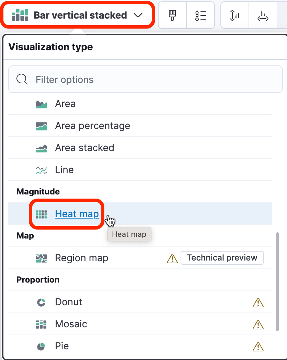The height and width of the screenshot is (360, 287).
Task: Click the Filter options search field
Action: (146, 80)
